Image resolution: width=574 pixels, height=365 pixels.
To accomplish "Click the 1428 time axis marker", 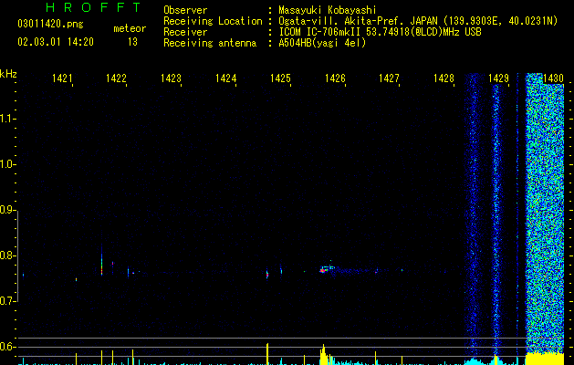I will pyautogui.click(x=444, y=78).
